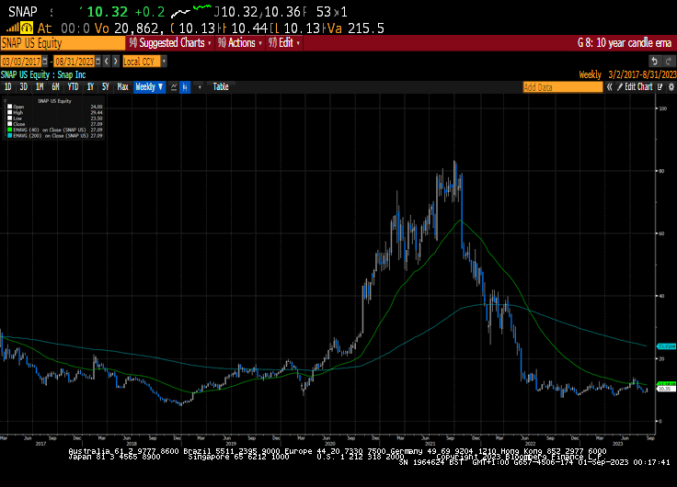The image size is (677, 487).
Task: Toggle the Open series in legend
Action: click(10, 107)
